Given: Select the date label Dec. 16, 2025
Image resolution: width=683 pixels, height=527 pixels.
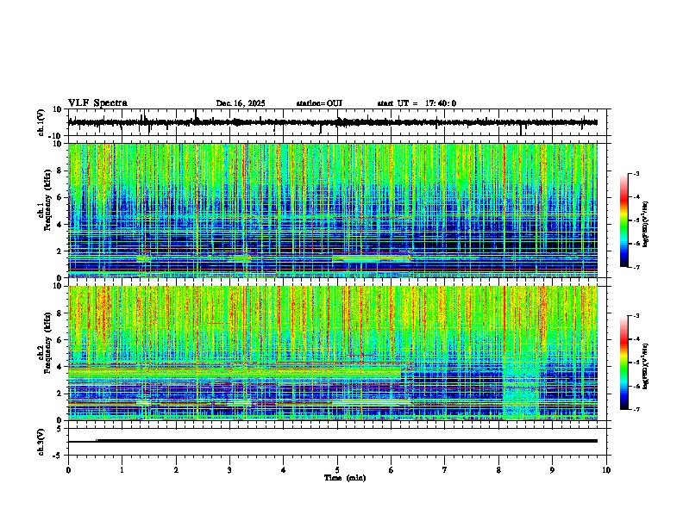Looking at the screenshot, I should coord(241,103).
